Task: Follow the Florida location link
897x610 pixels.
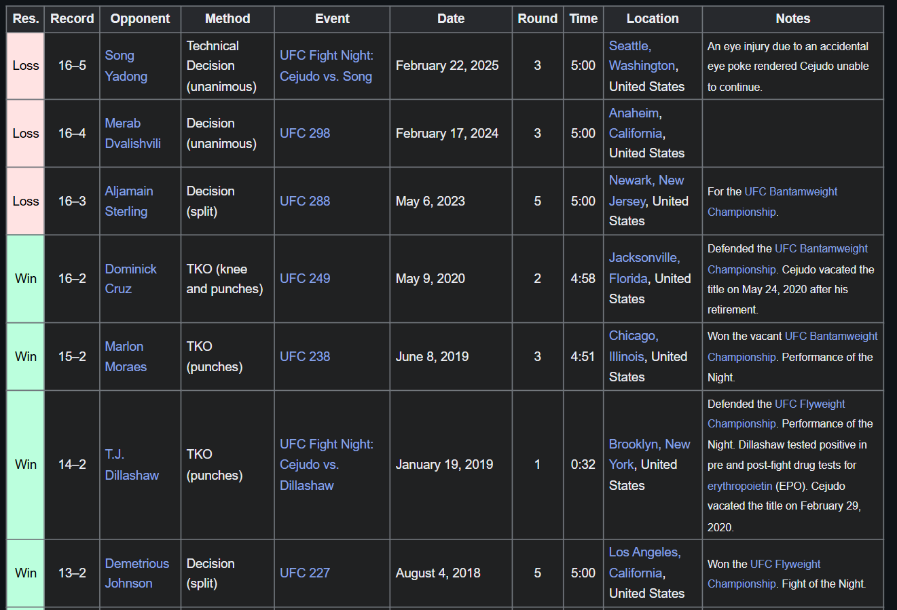Action: 628,278
